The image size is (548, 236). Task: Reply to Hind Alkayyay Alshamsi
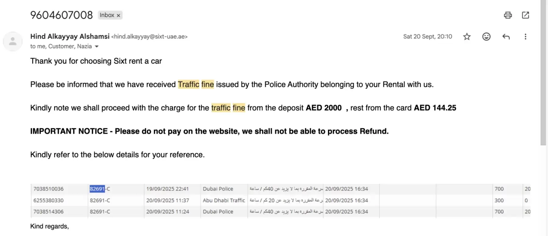pyautogui.click(x=506, y=37)
